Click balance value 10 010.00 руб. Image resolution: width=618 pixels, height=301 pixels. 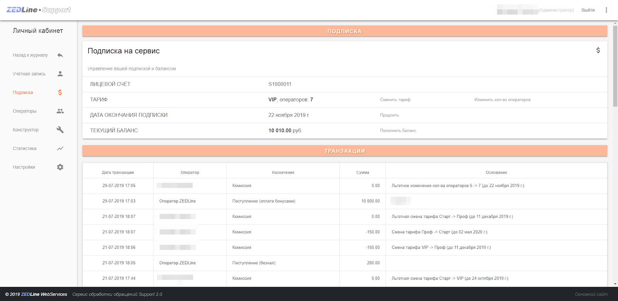285,131
